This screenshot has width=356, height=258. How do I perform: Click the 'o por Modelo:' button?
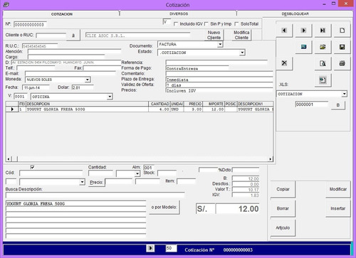tap(164, 207)
